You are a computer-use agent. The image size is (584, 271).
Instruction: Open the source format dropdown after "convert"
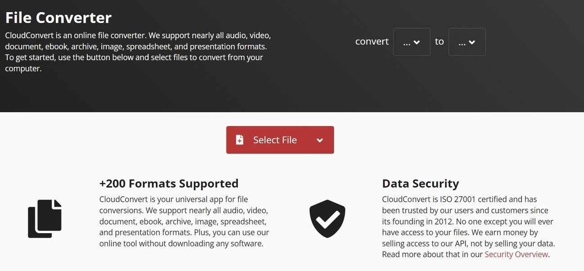pos(412,42)
